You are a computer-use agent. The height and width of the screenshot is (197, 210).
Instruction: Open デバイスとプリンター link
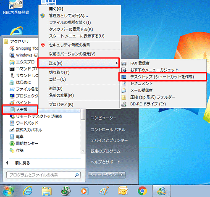pyautogui.click(x=109, y=140)
